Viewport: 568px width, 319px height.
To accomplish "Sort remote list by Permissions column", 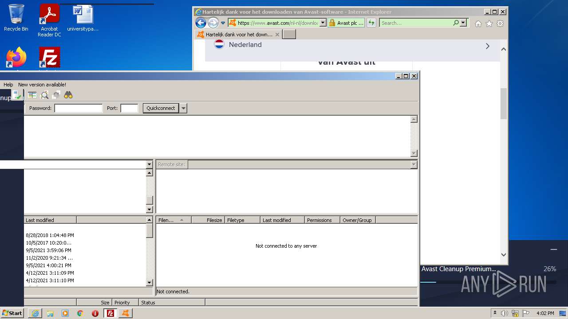I will [x=323, y=220].
